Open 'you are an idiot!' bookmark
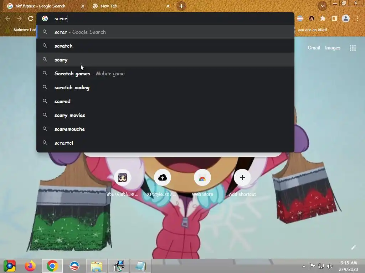This screenshot has height=273, width=365. 312,30
